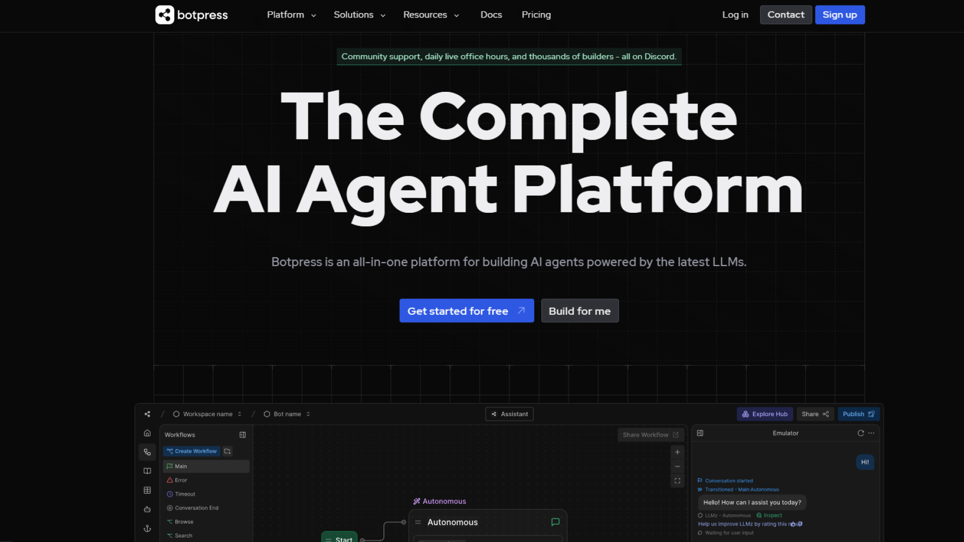Click the Hi! chat bubble
This screenshot has width=964, height=542.
tap(865, 462)
